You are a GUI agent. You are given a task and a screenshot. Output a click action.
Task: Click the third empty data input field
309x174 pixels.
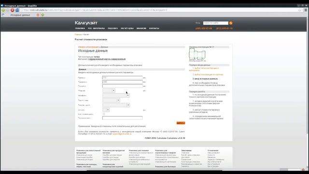tap(122, 86)
